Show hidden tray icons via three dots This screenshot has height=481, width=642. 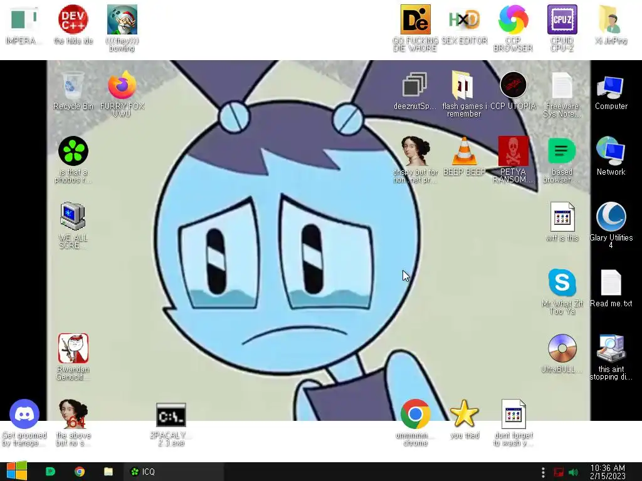coord(543,472)
